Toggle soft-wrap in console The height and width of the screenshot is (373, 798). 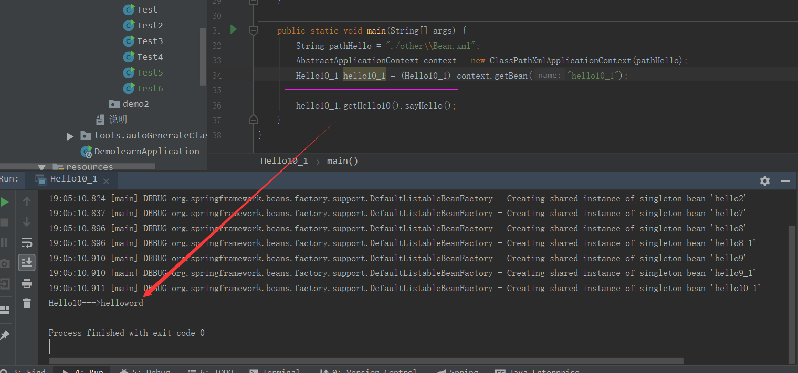pos(27,242)
